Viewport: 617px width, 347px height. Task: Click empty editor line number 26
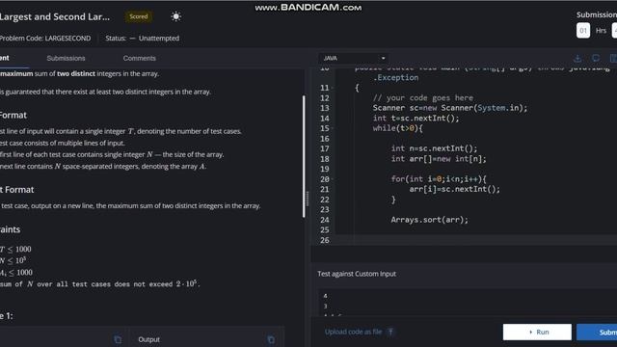[324, 240]
